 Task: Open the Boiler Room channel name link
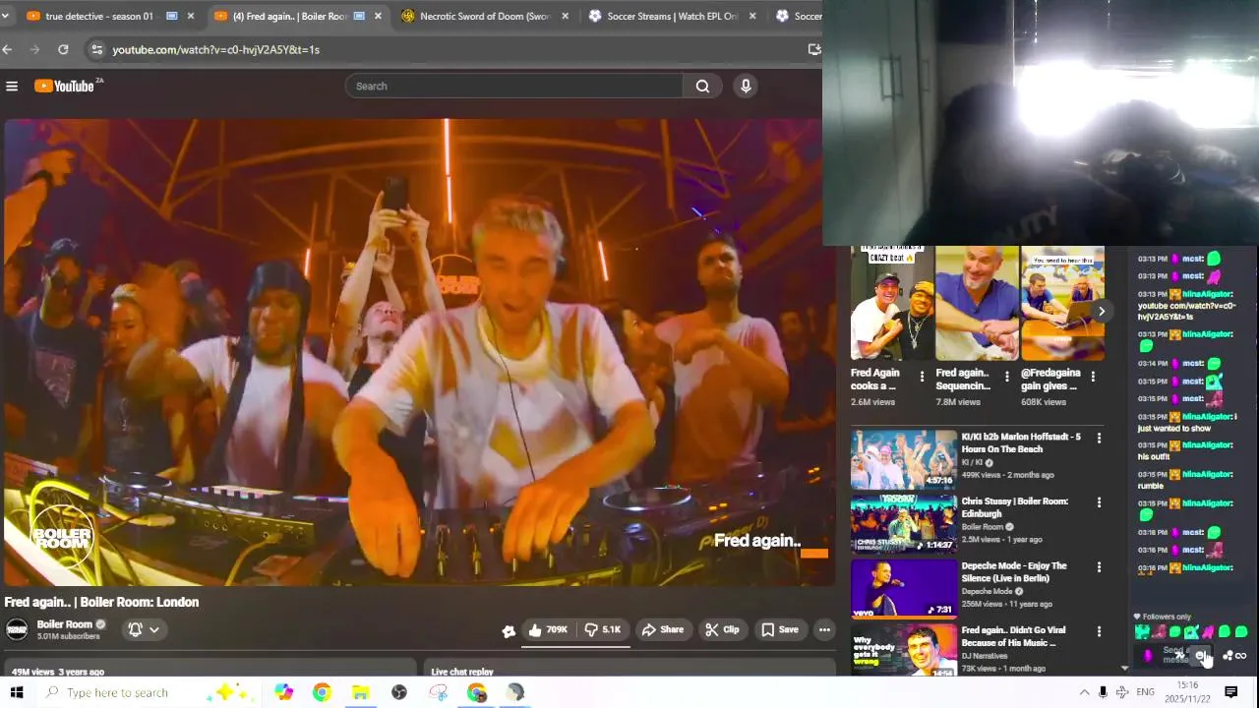click(x=64, y=624)
